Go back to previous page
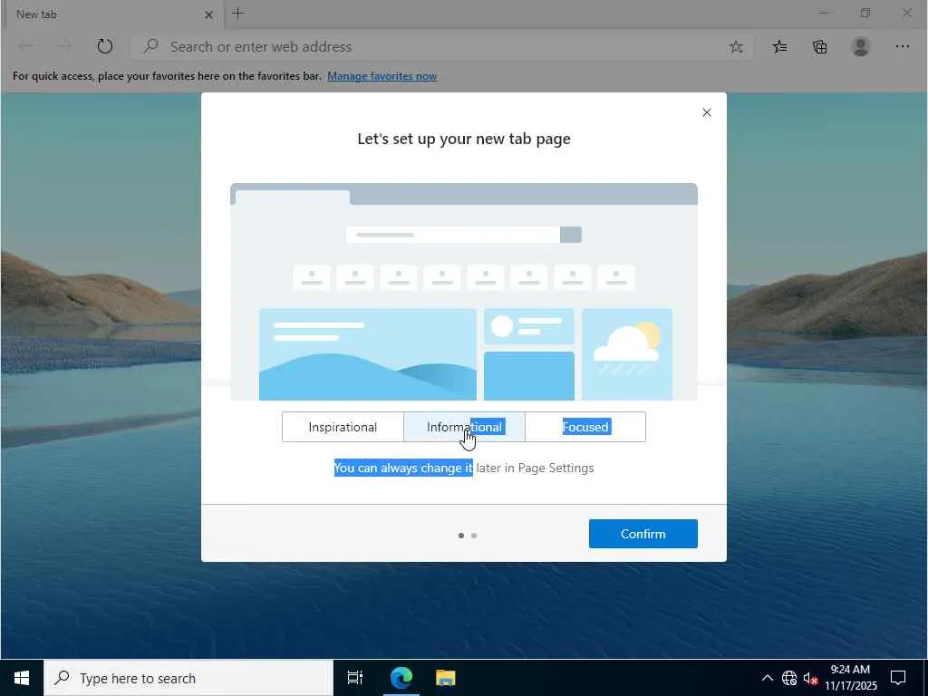Viewport: 928px width, 696px height. (26, 46)
